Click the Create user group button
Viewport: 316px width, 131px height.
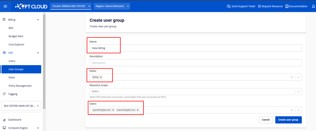(288, 120)
